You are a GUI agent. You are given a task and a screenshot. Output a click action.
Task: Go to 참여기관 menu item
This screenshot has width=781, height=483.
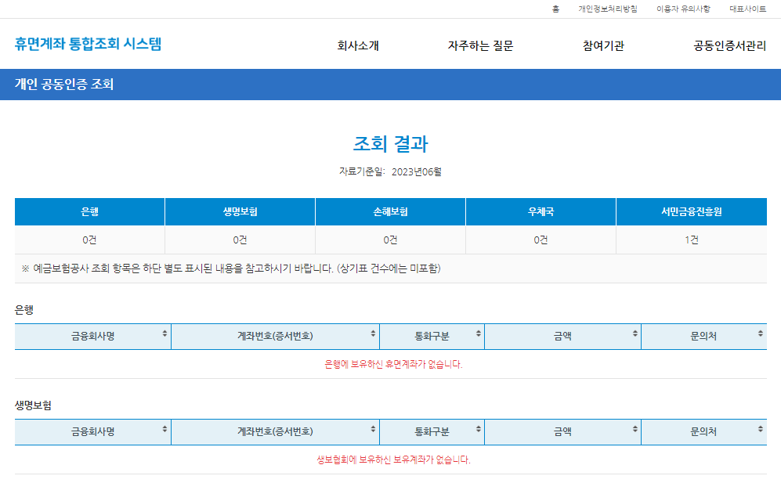603,46
